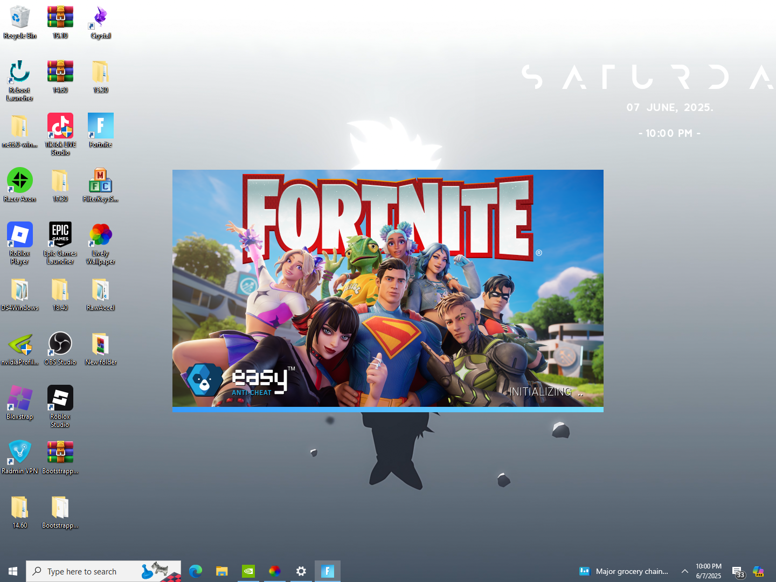Open Epic Games Launcher icon
Viewport: 776px width, 582px height.
click(60, 244)
